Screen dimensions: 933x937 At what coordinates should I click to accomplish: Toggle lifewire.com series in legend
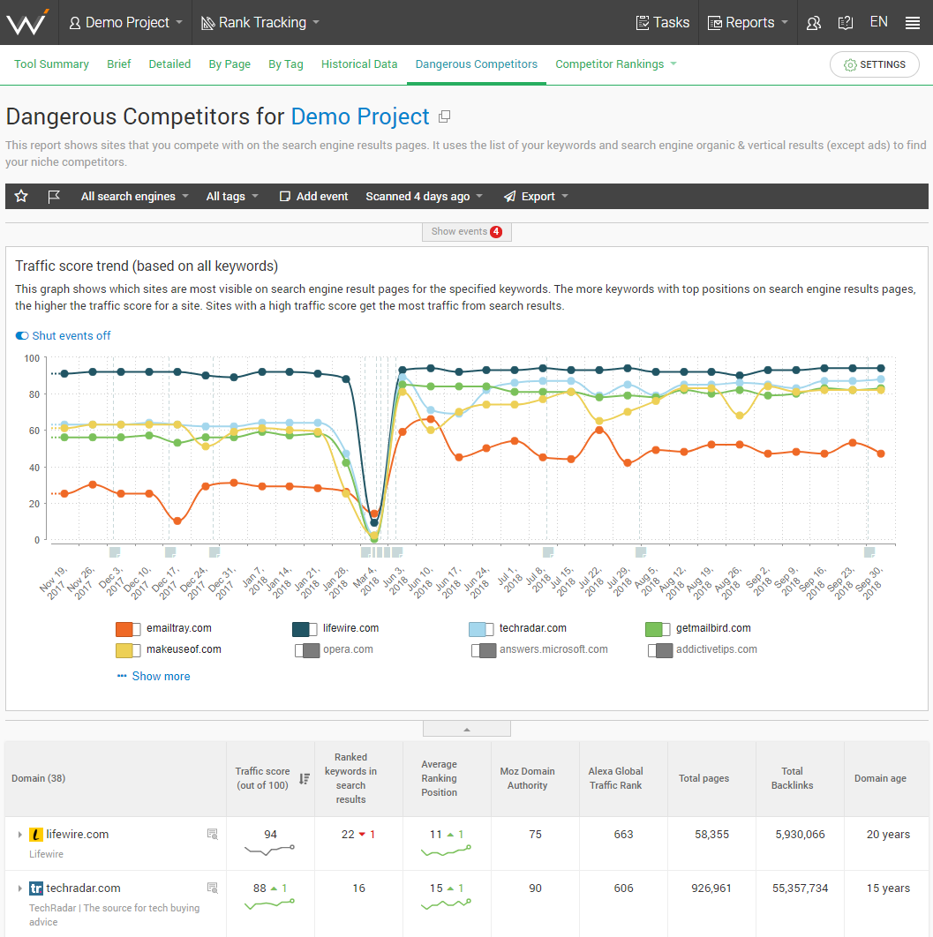(x=305, y=629)
